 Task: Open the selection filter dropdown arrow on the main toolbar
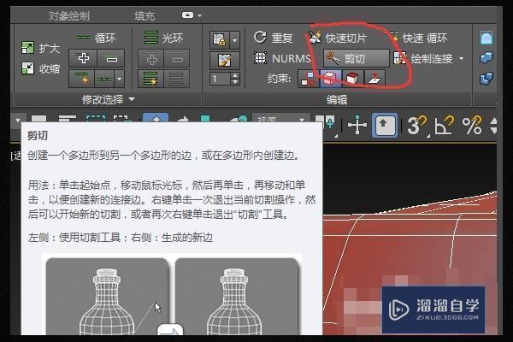18,121
